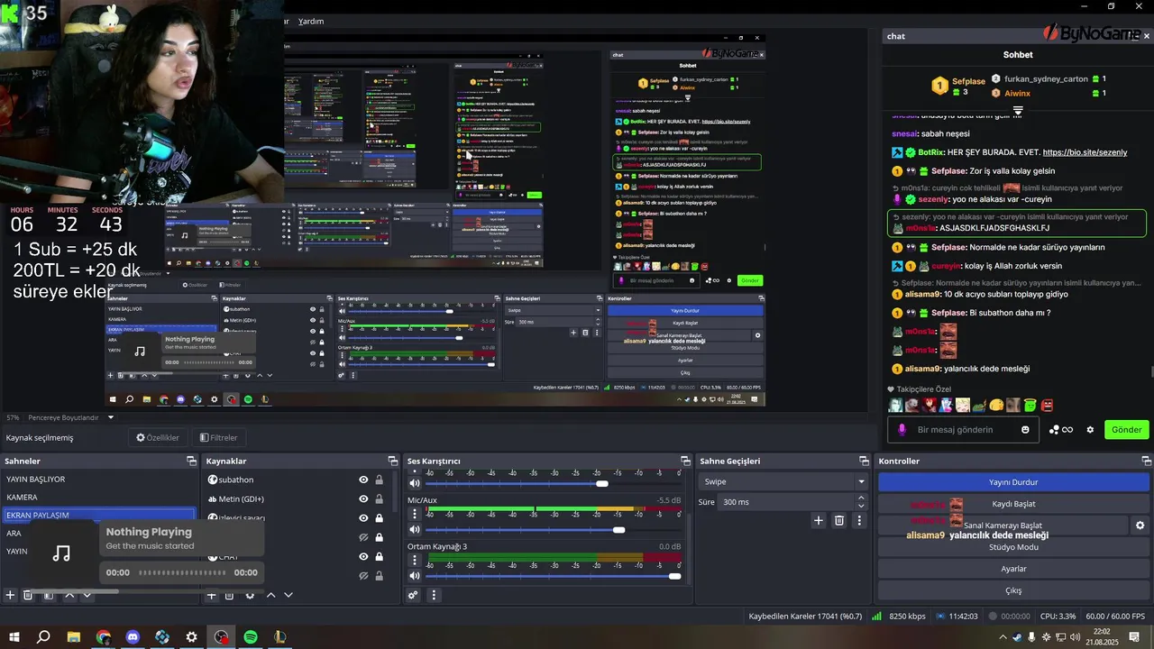Open source properties gear in Kaynaklar toolbar
Screen dimensions: 1154x649
pyautogui.click(x=250, y=595)
